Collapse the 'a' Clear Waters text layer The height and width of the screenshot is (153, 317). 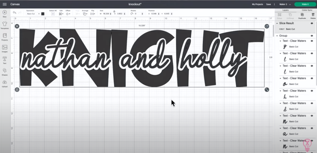[280, 128]
